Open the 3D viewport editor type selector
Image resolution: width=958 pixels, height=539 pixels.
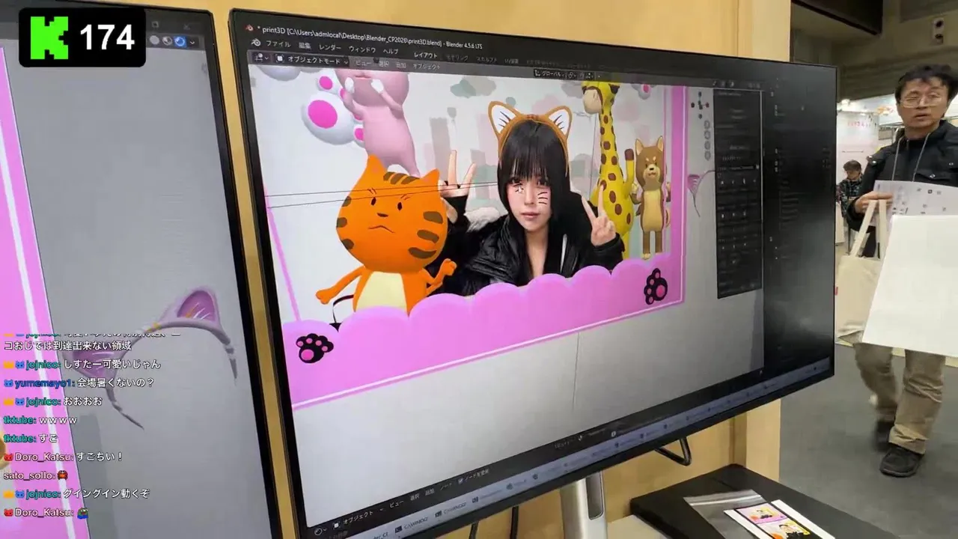tap(261, 58)
